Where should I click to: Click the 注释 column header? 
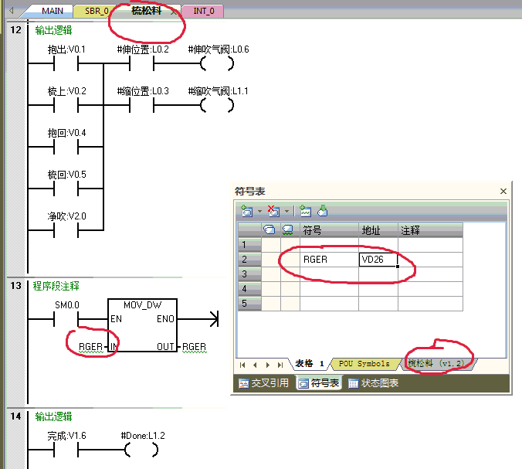coord(430,230)
